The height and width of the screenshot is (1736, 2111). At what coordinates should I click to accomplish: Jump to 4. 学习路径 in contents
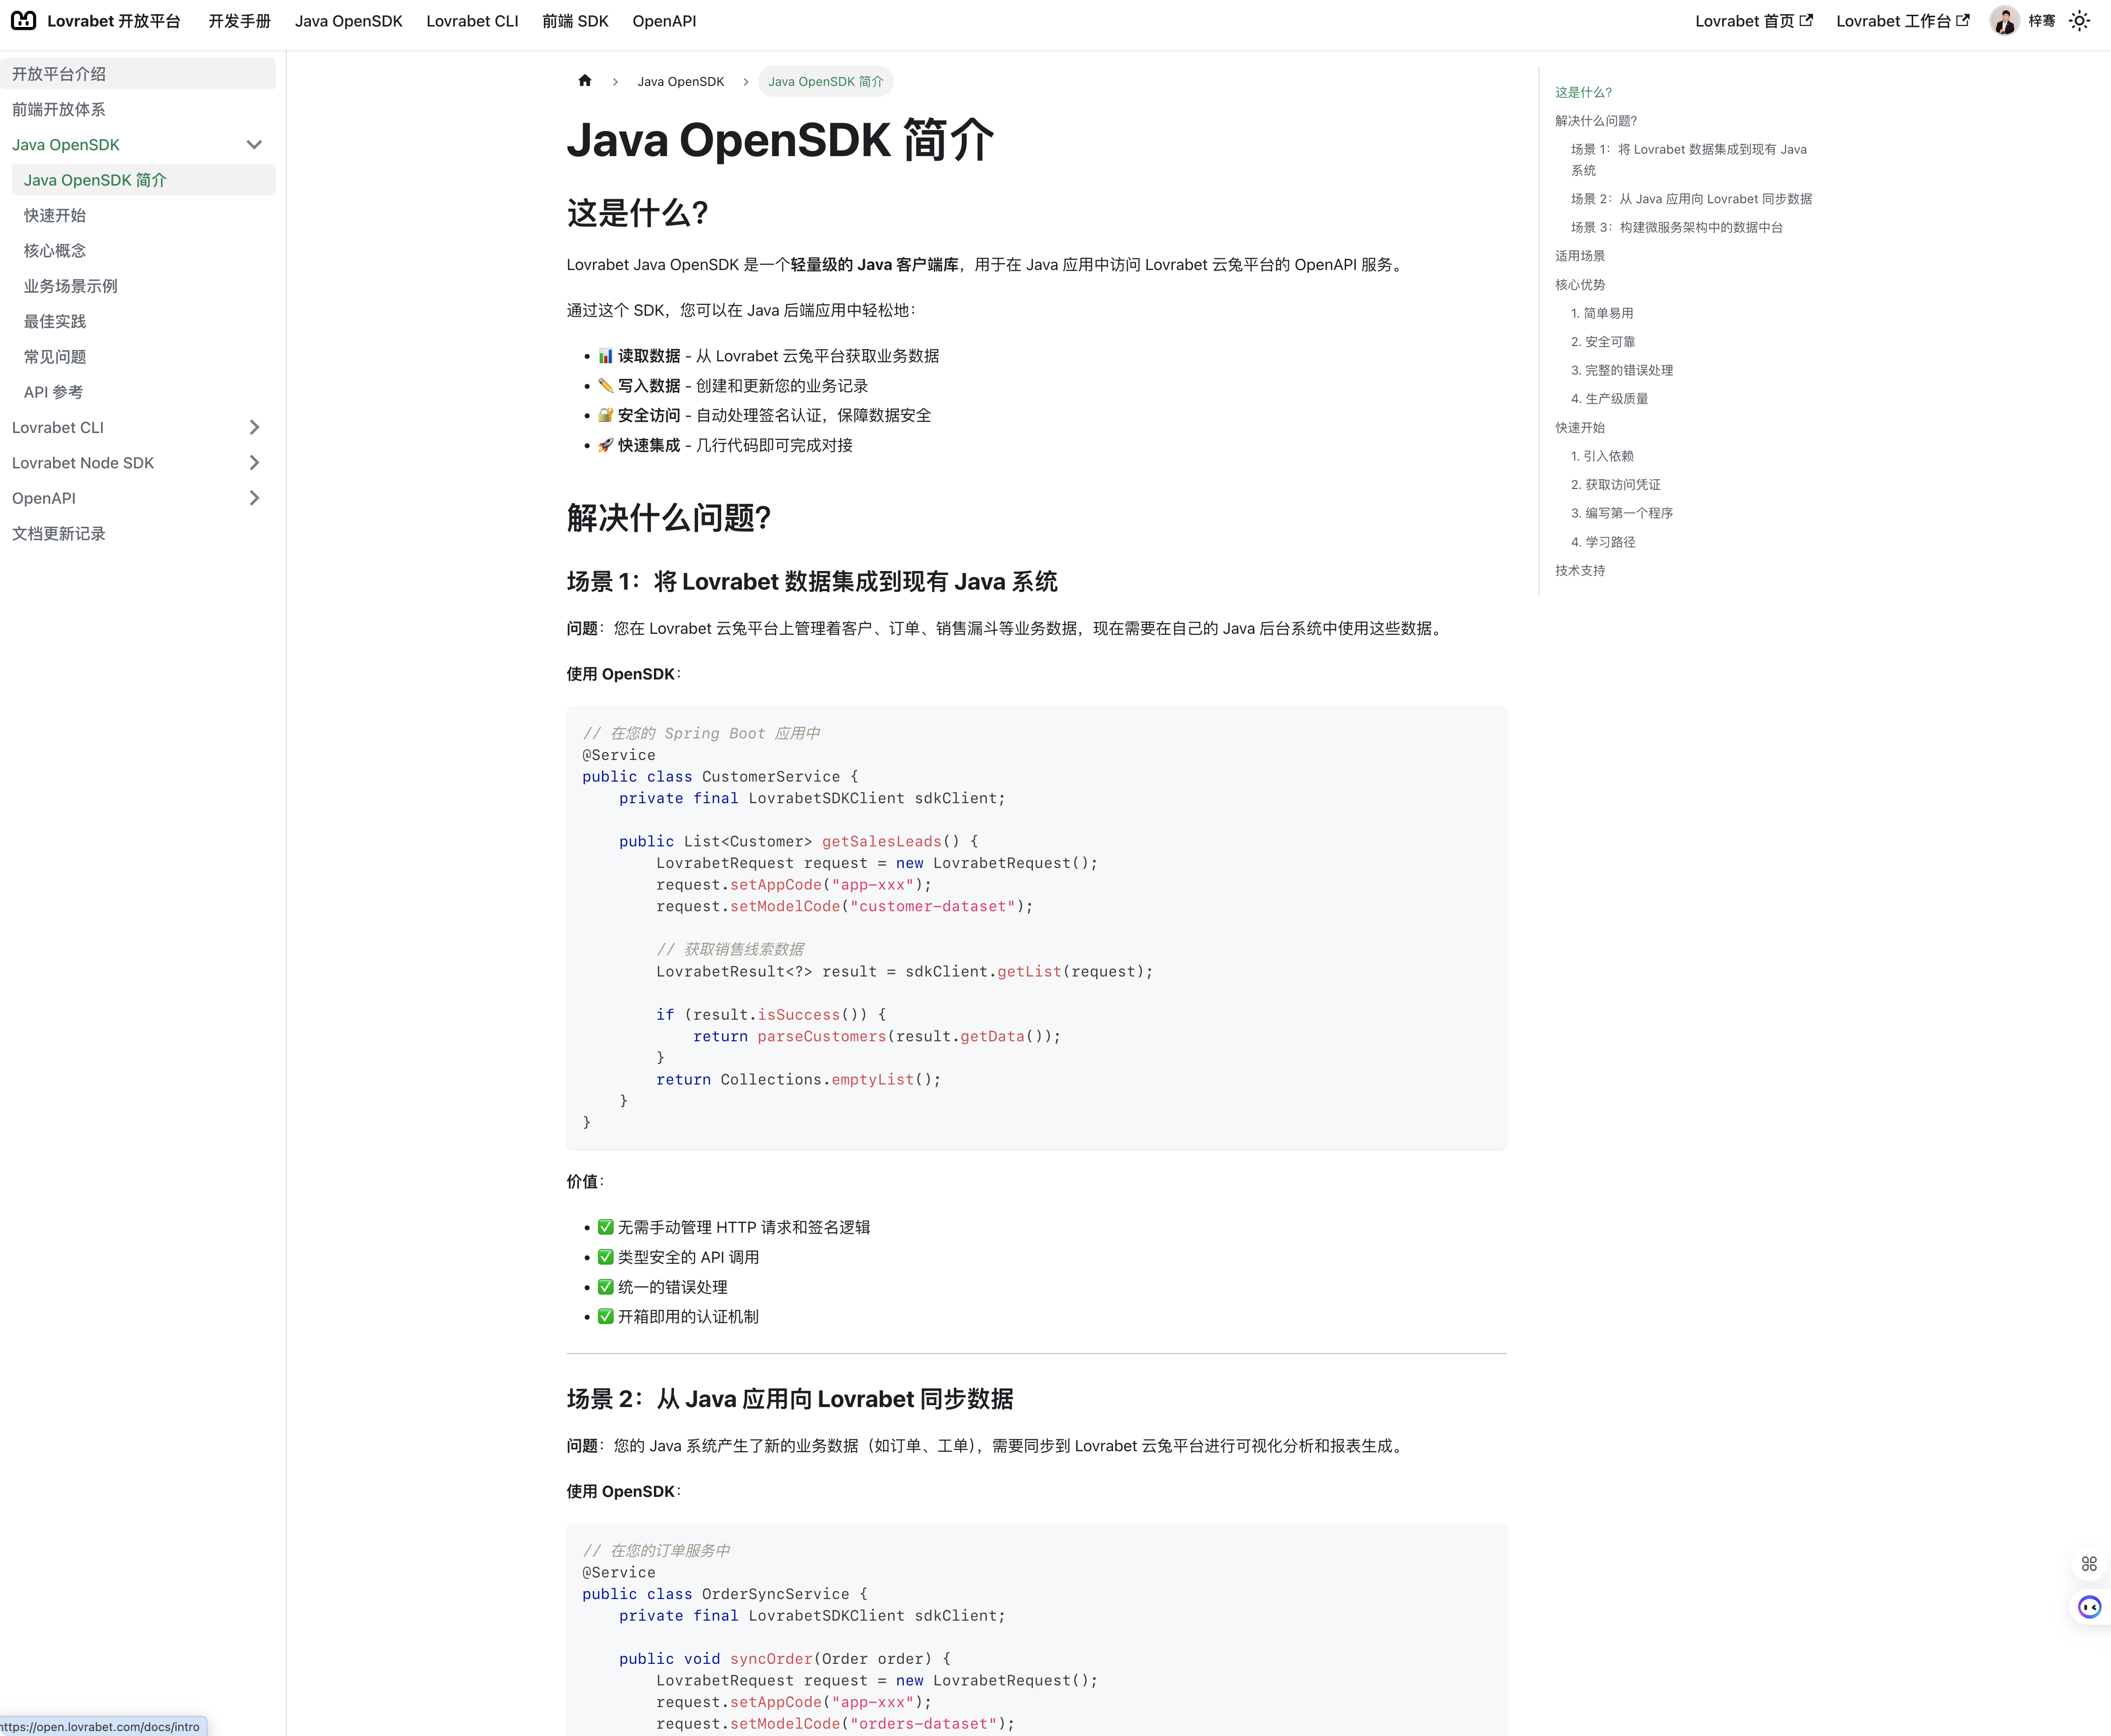(1603, 542)
